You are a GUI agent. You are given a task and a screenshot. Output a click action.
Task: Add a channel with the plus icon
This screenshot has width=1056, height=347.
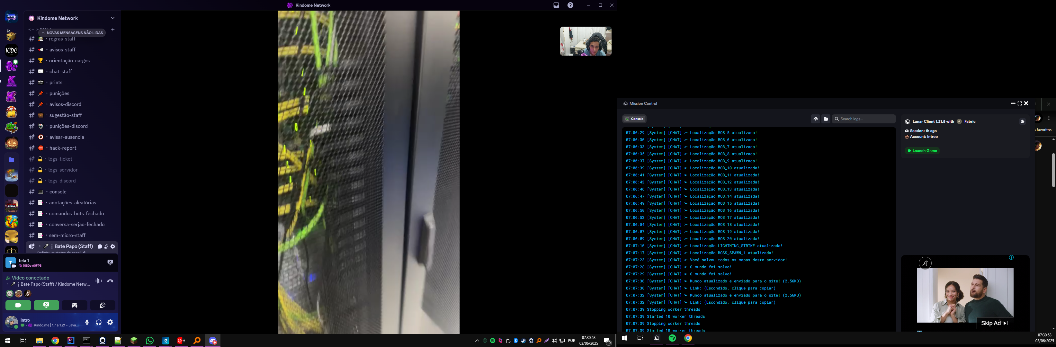113,30
